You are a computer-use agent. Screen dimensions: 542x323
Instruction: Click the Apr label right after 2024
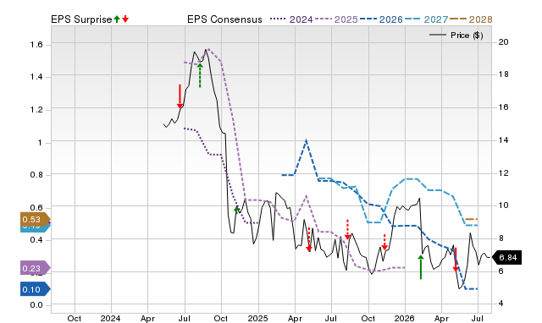(x=147, y=319)
